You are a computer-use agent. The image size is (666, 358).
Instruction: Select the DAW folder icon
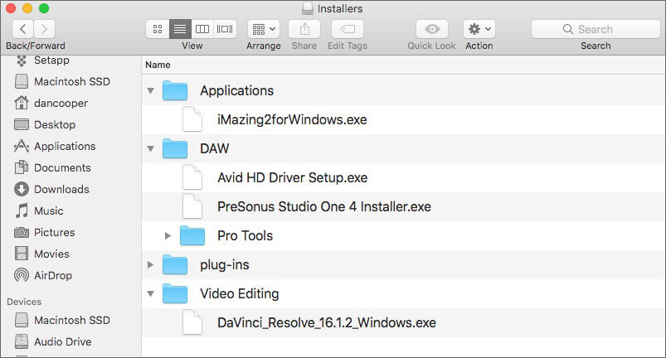click(x=174, y=148)
